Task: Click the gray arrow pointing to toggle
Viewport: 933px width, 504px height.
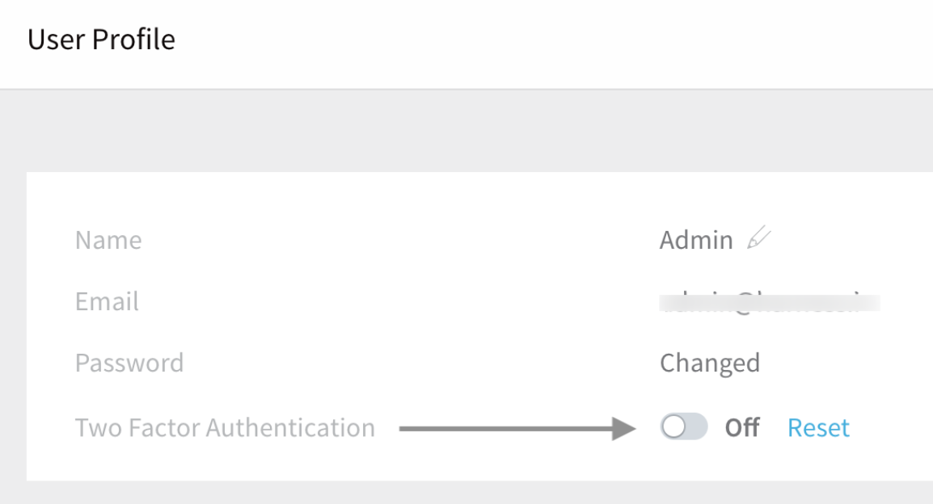Action: [517, 428]
